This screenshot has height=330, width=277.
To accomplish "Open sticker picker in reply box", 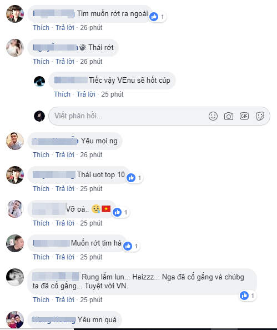I will click(260, 116).
